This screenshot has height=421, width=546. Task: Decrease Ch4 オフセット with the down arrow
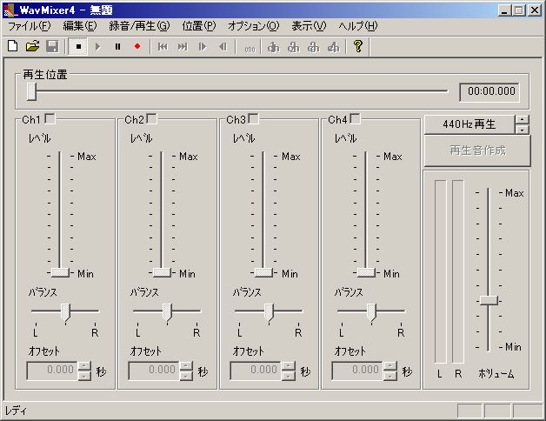tap(390, 376)
